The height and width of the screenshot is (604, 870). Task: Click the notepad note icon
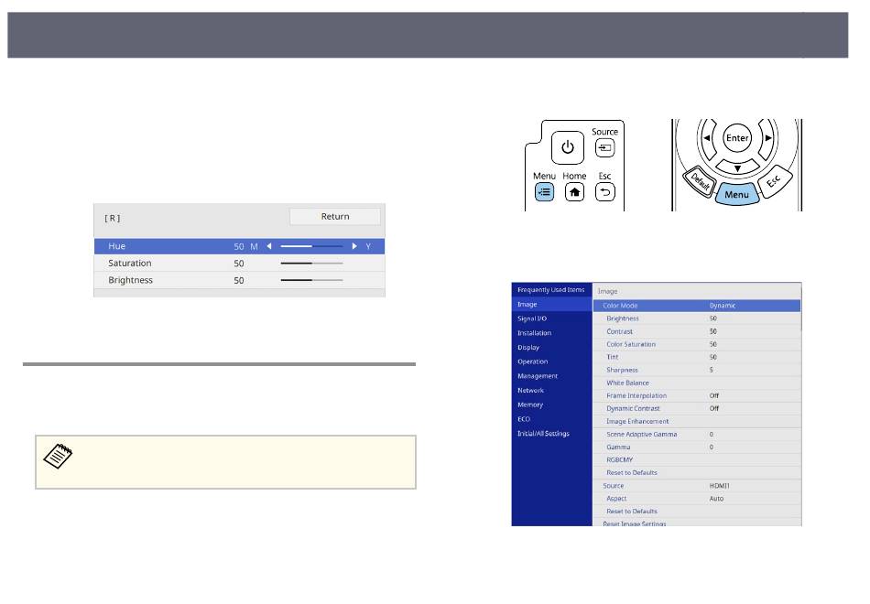59,456
